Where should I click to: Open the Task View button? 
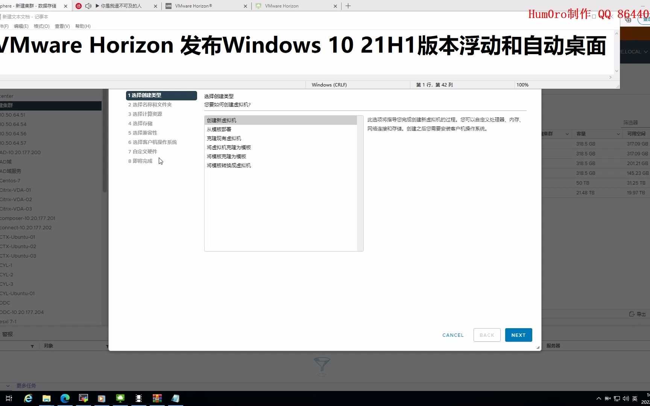(x=9, y=398)
